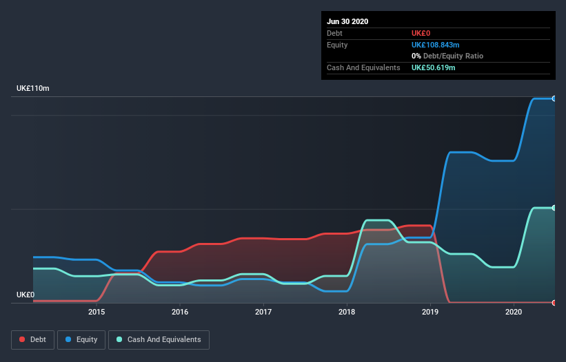Select the Cash data point at Jun 2020
Viewport: 566px width, 362px height.
pos(554,208)
